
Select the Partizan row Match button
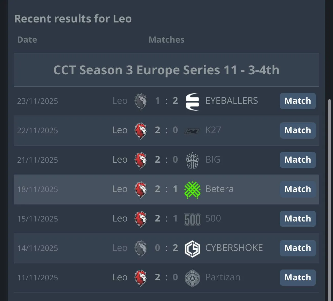[x=298, y=278]
